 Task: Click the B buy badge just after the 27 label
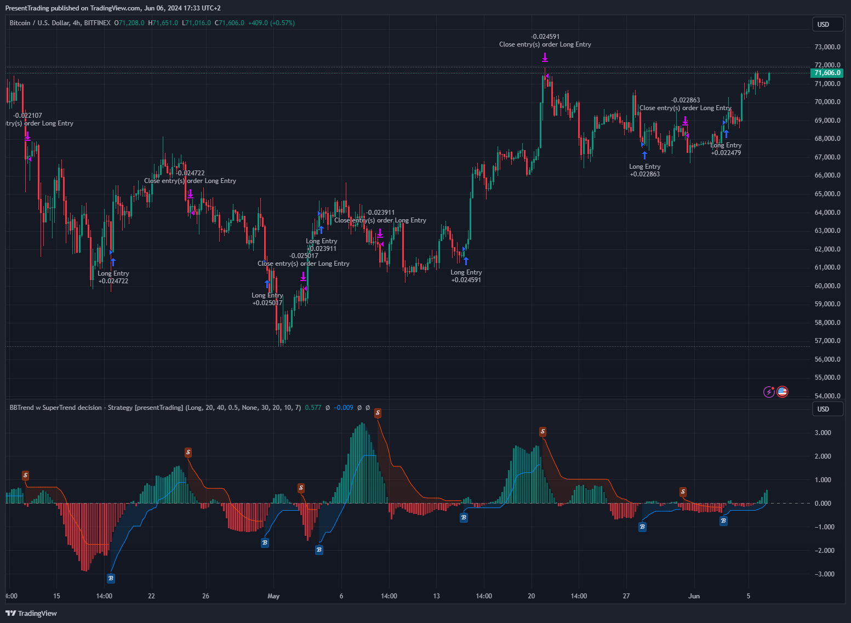642,527
